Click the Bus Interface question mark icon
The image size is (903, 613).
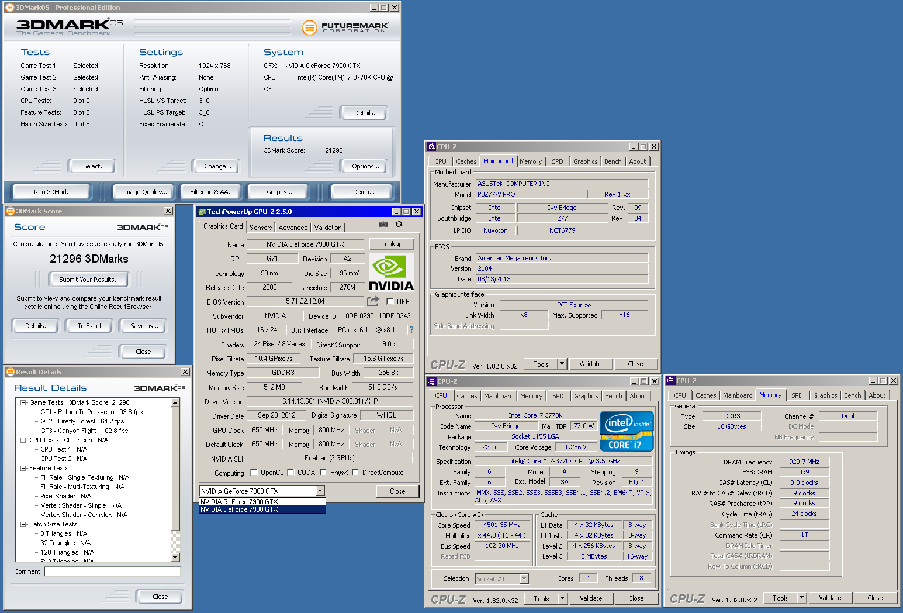[x=411, y=330]
